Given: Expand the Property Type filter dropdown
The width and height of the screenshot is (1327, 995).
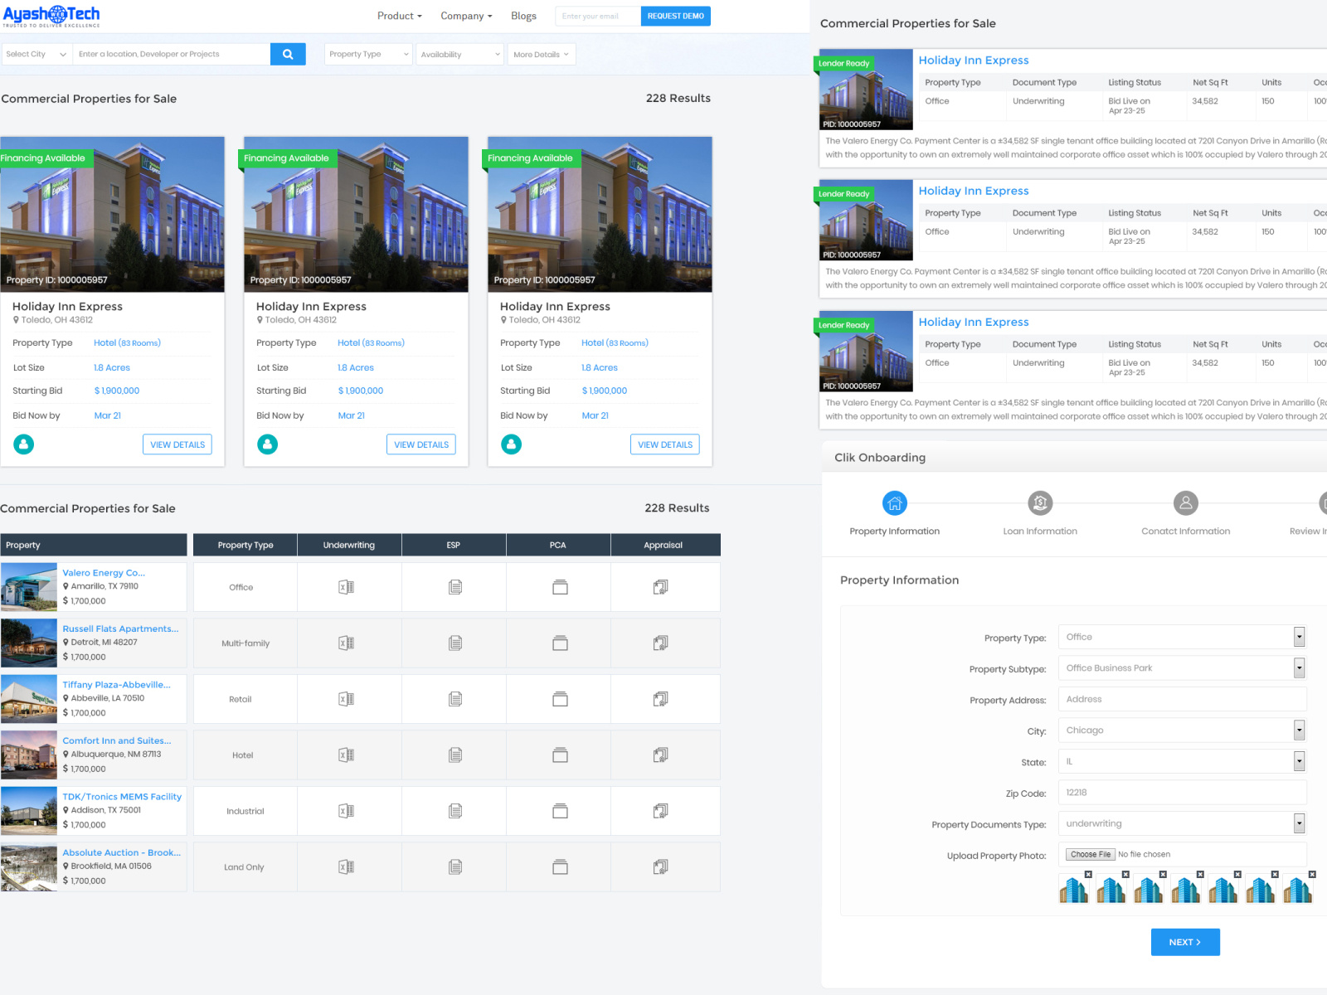Looking at the screenshot, I should (x=367, y=53).
